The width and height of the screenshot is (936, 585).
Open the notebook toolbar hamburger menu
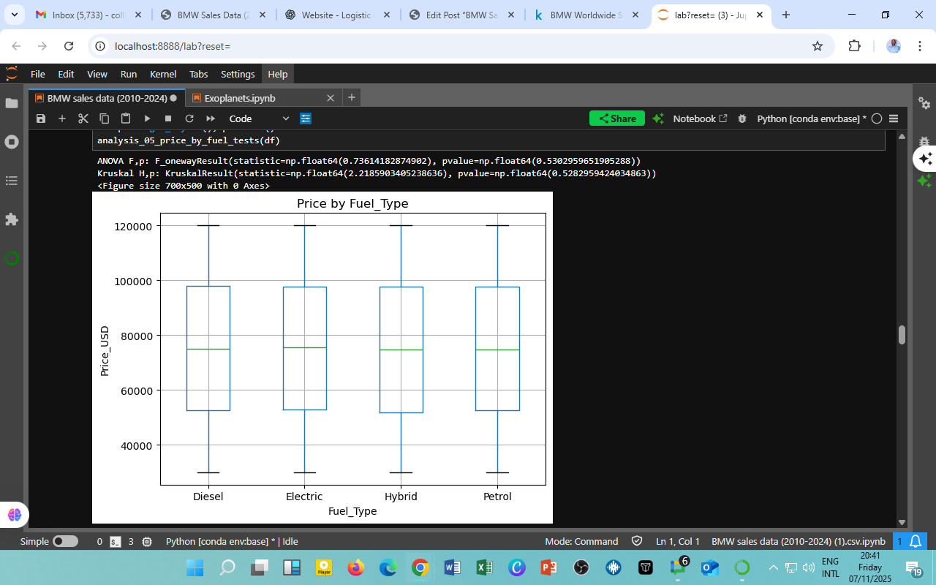894,118
